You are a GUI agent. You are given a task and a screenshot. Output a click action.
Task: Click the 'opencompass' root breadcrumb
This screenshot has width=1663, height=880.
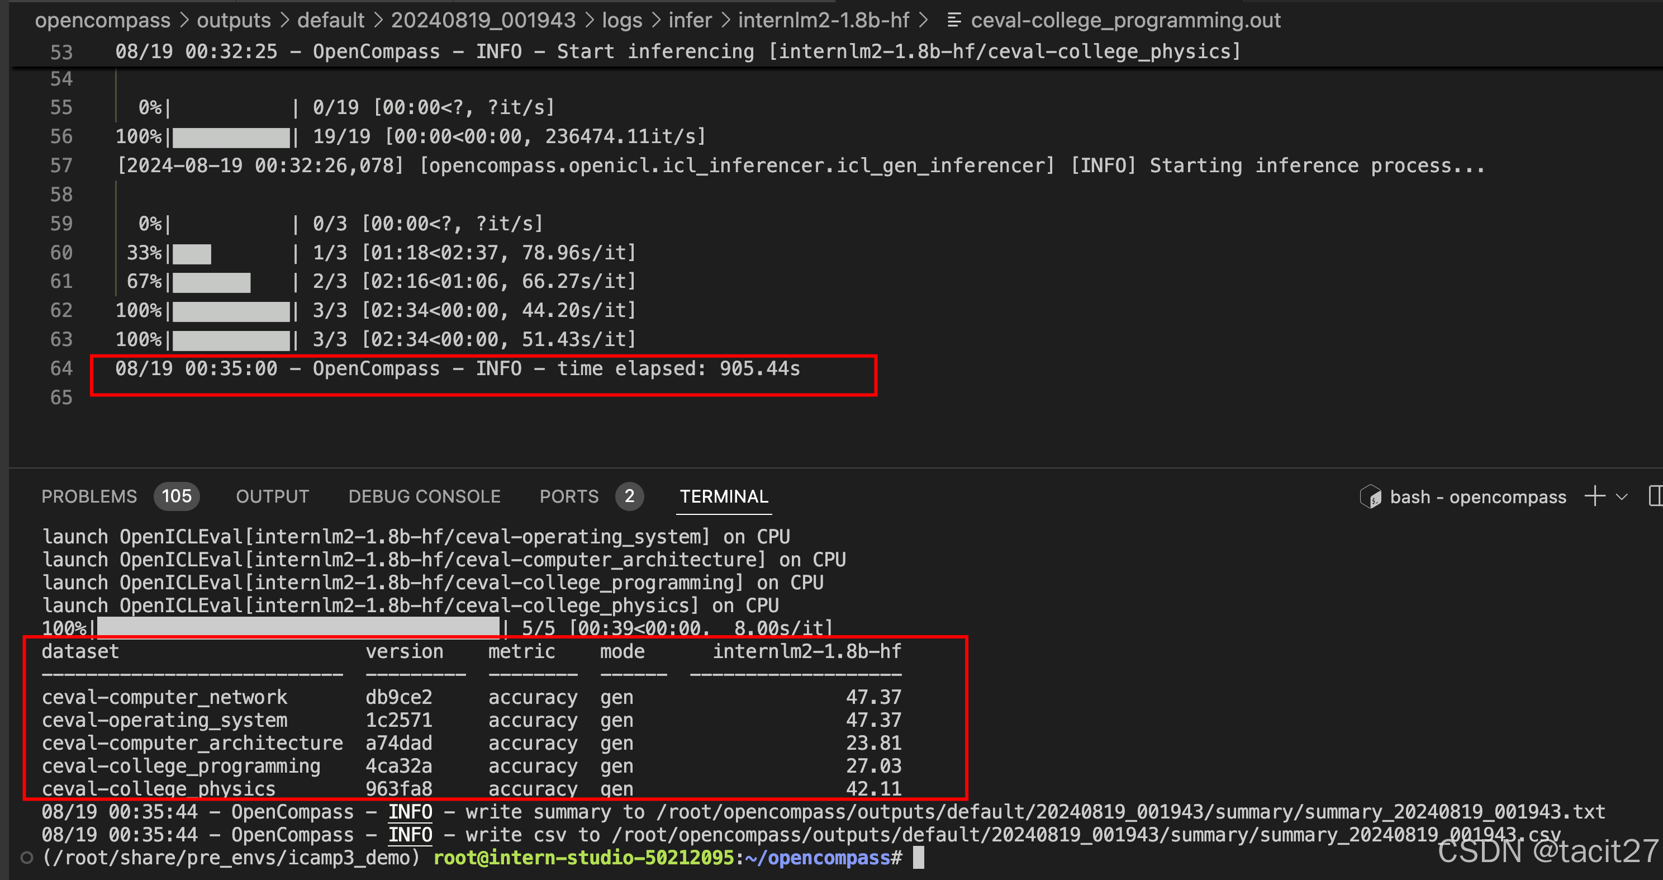click(x=103, y=20)
